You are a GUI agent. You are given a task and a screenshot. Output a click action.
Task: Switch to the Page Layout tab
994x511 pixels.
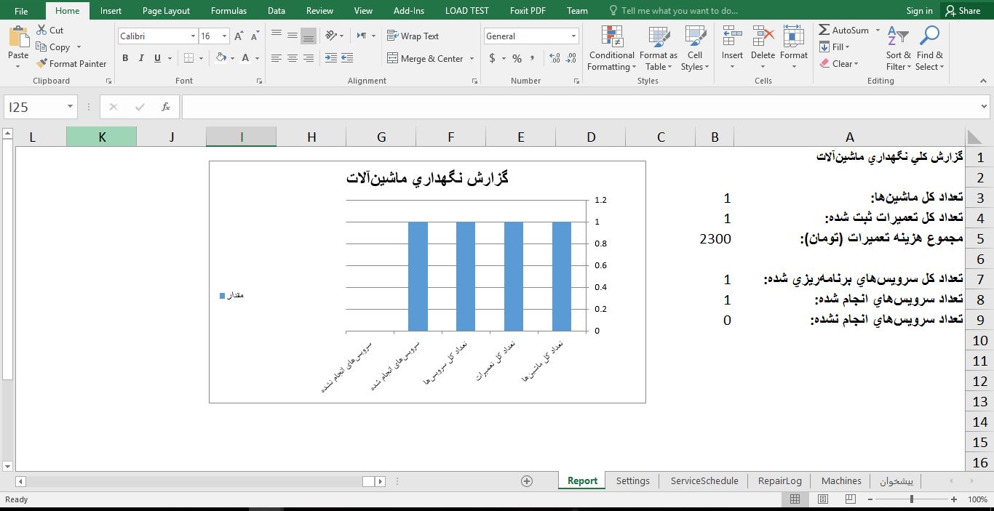(x=166, y=11)
